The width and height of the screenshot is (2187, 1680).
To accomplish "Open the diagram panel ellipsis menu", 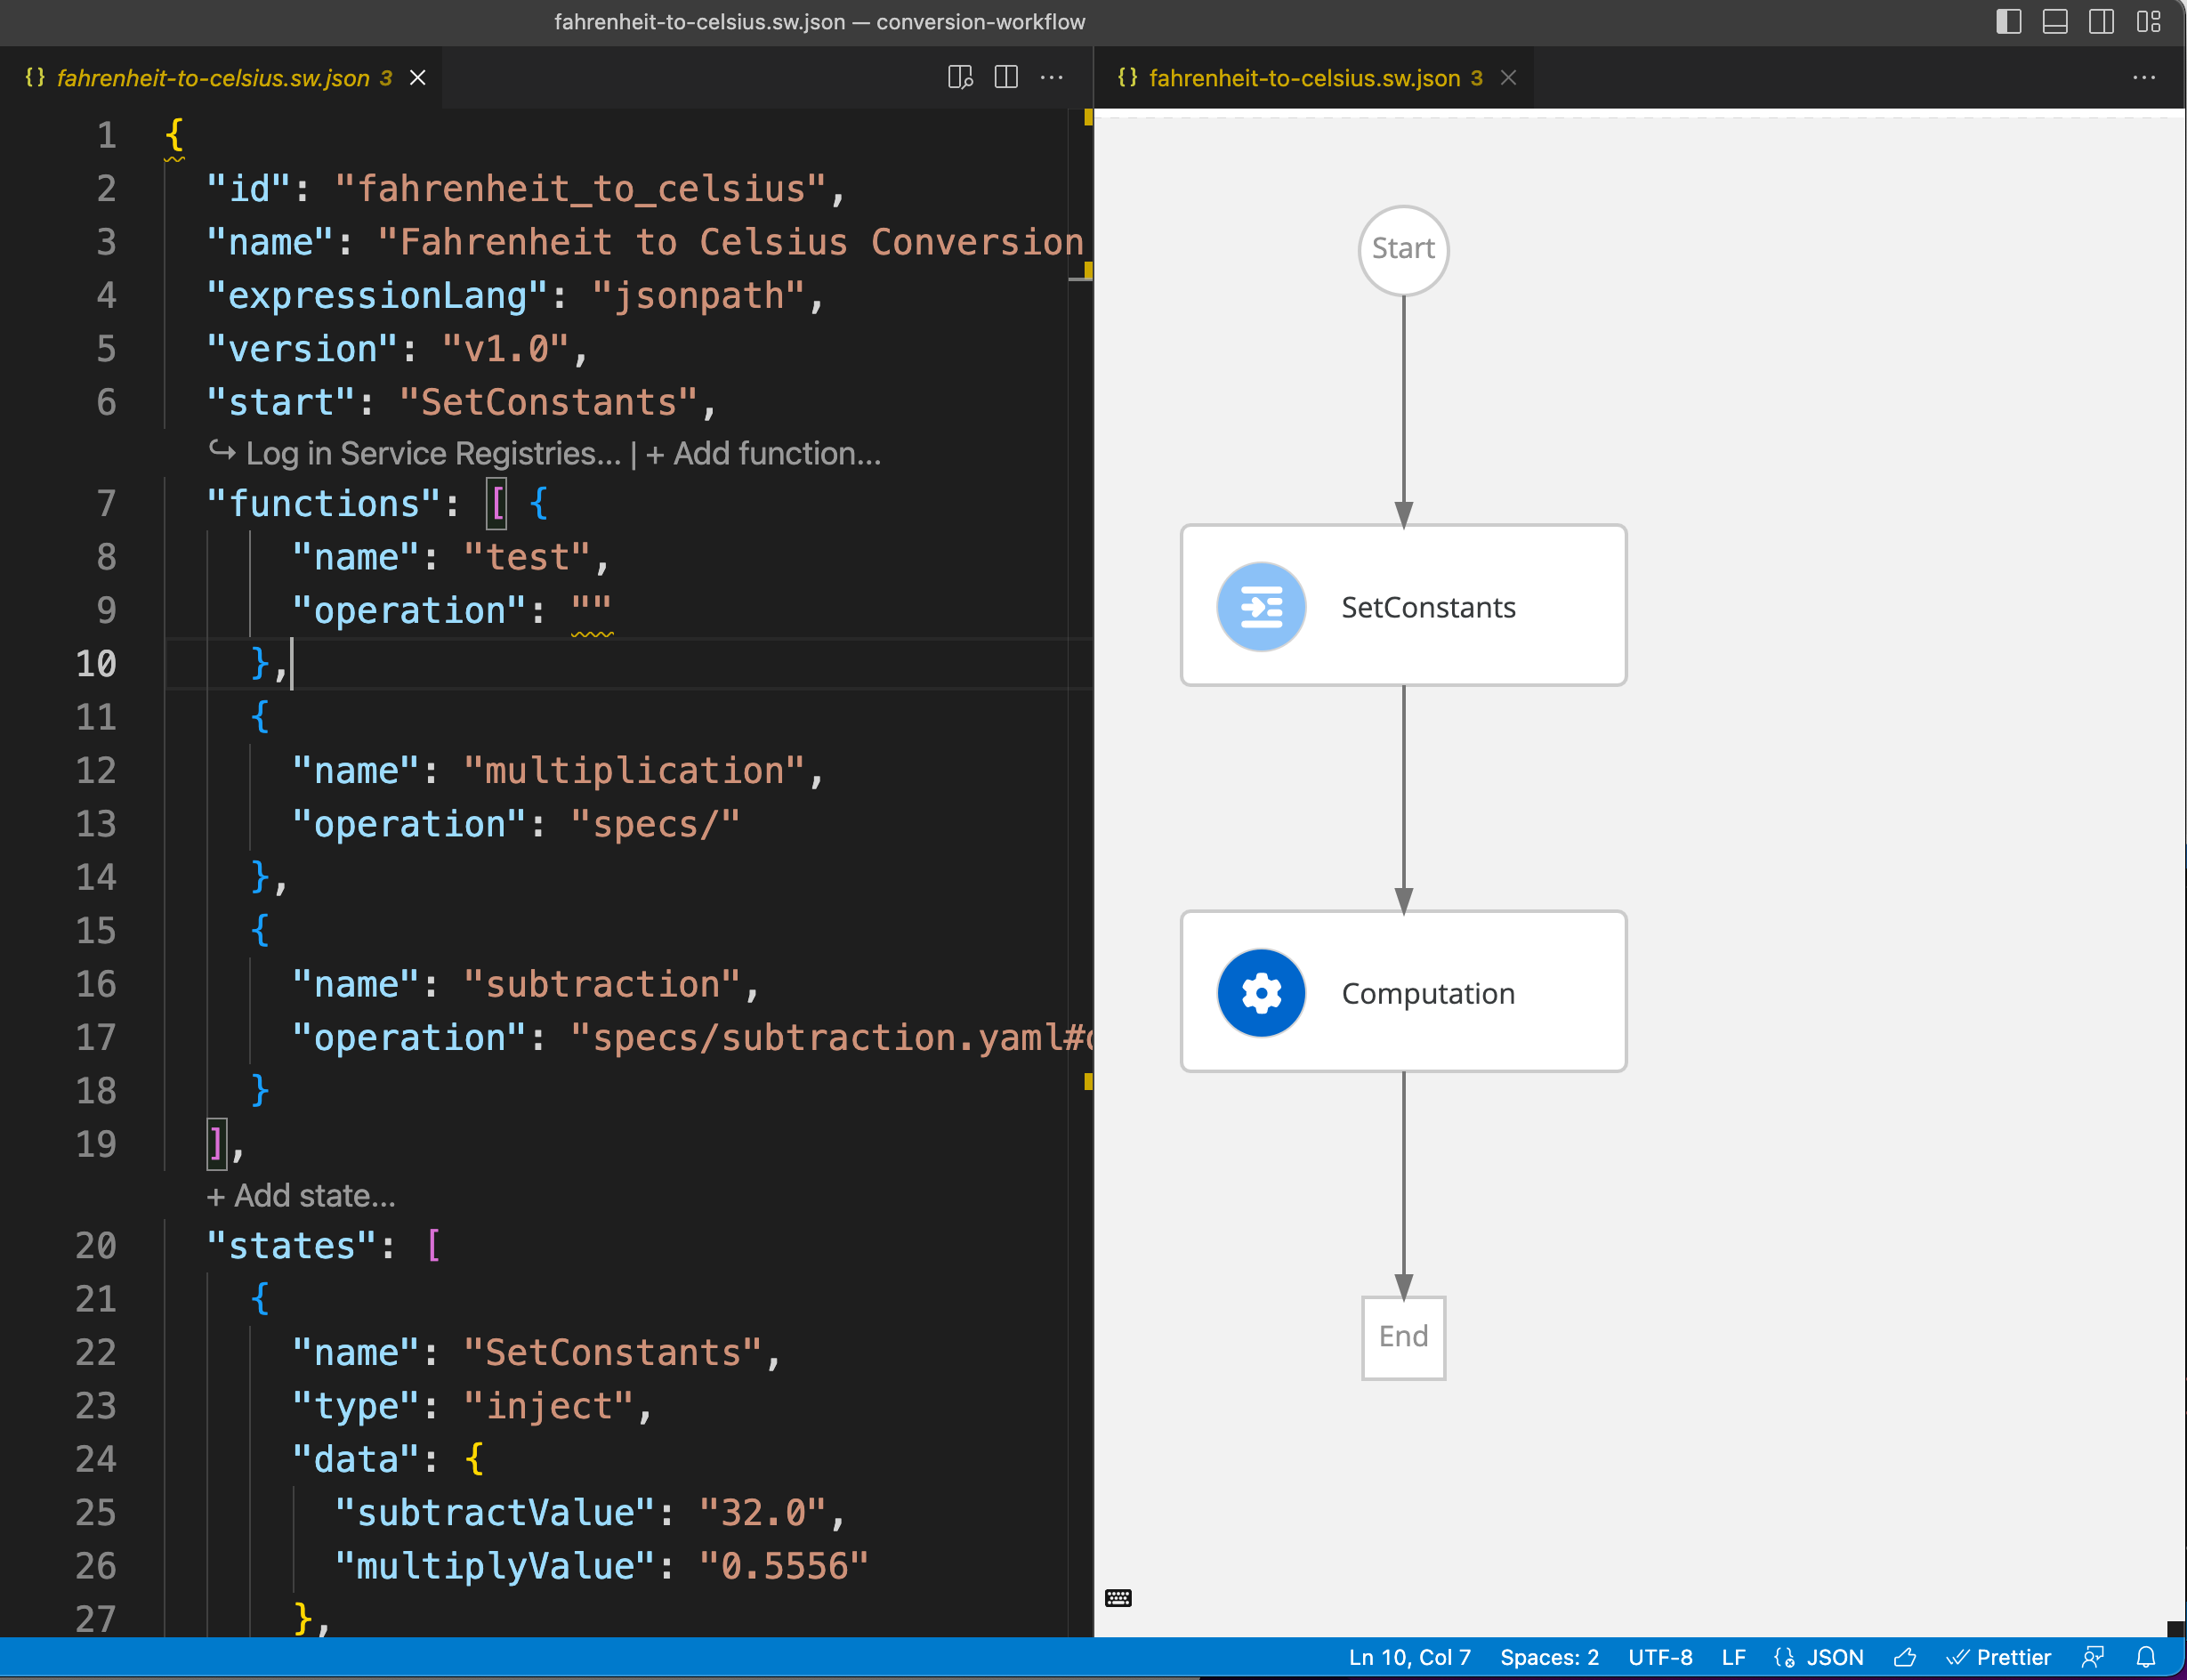I will [2144, 78].
